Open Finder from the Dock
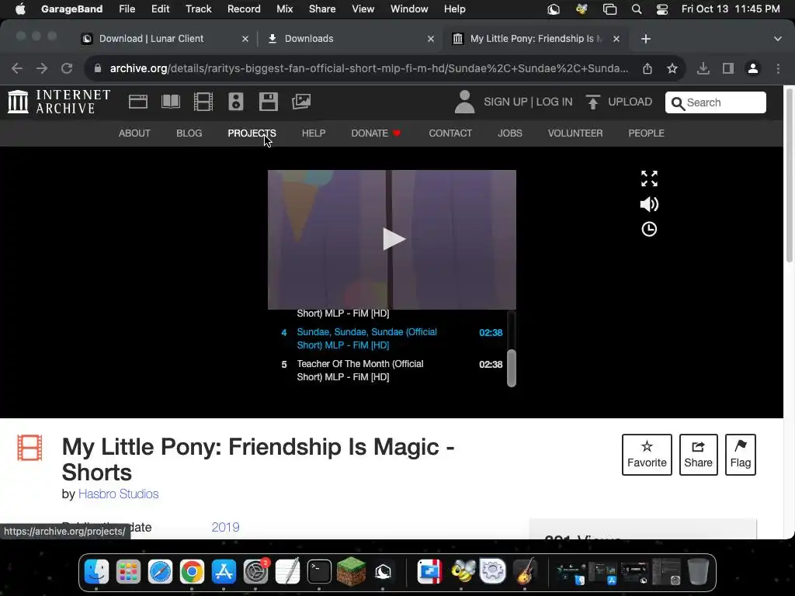The image size is (795, 596). 96,572
